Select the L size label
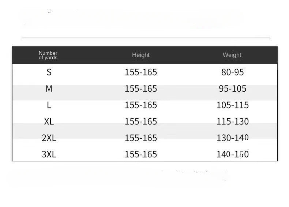 click(49, 105)
